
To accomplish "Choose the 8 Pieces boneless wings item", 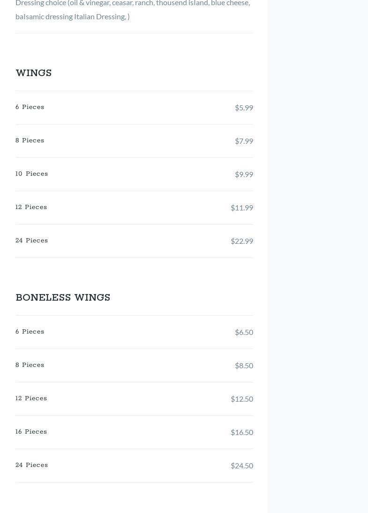I will tap(30, 365).
